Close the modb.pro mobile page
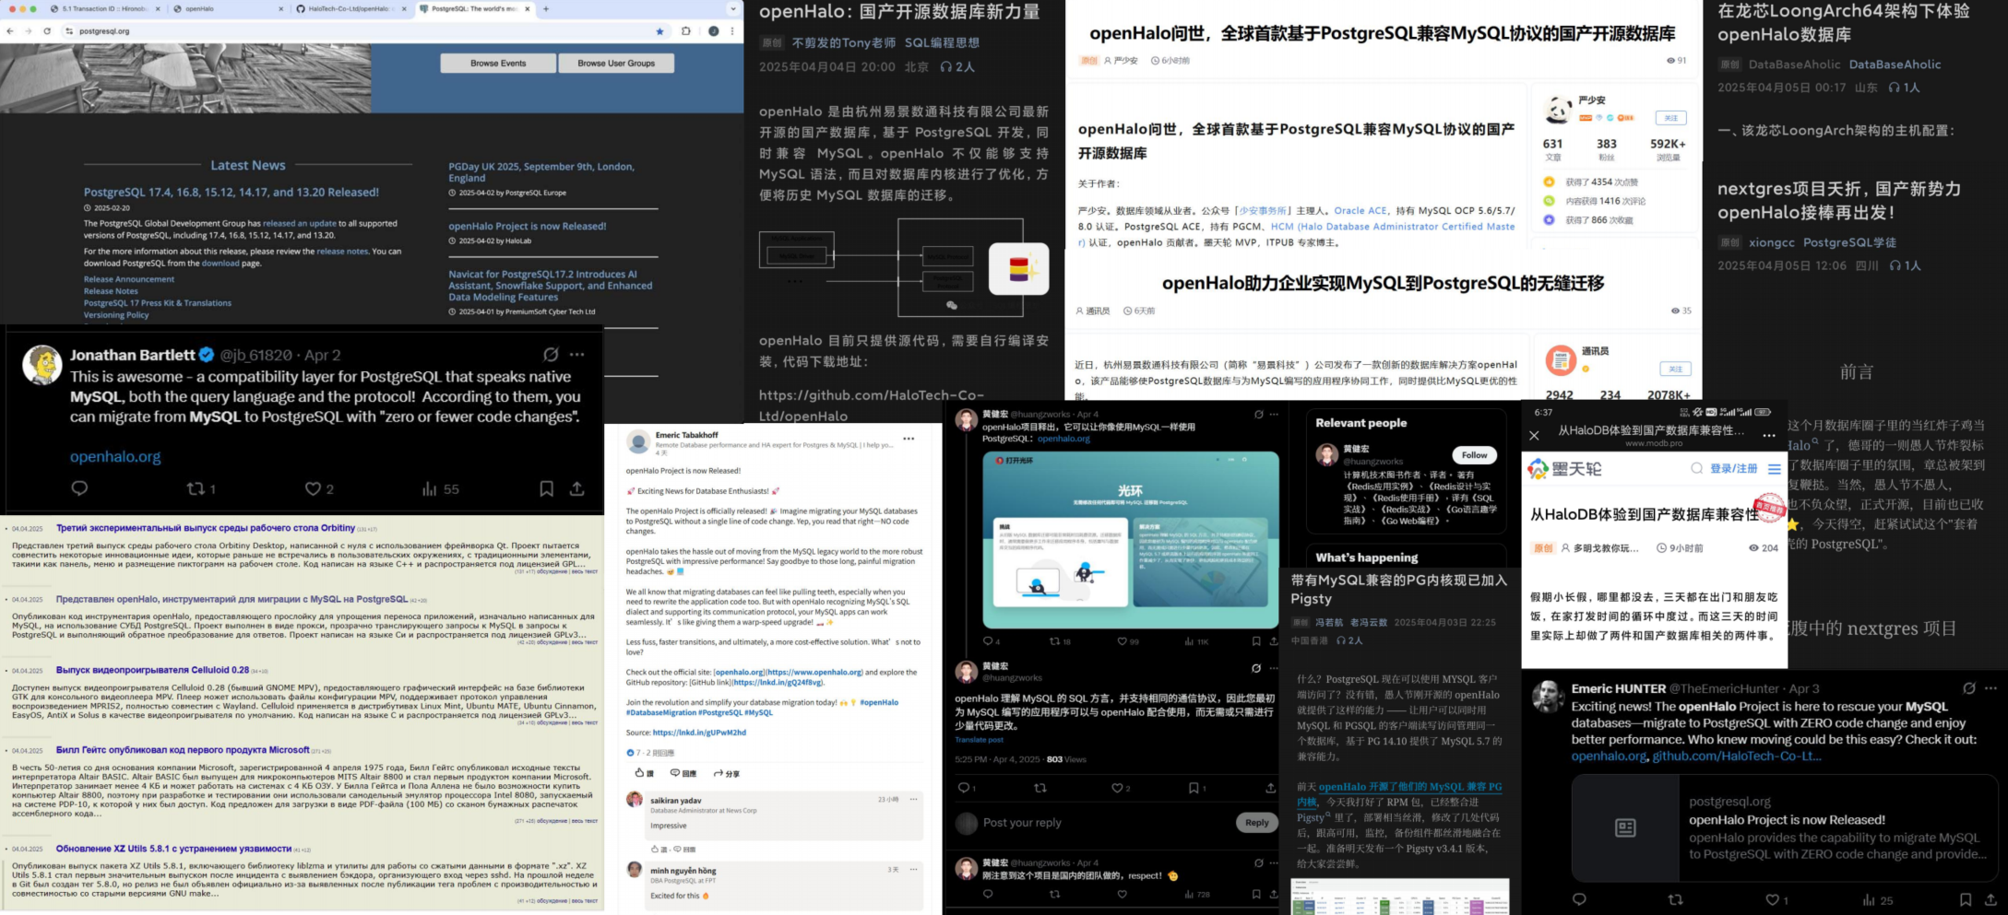 point(1534,436)
